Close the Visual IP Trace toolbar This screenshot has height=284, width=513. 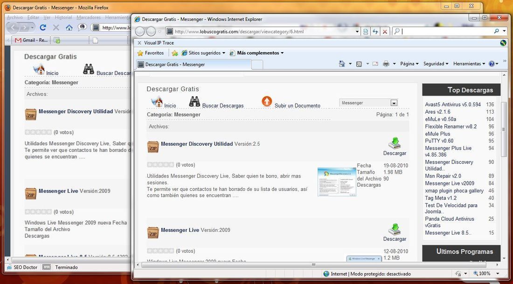pyautogui.click(x=139, y=43)
